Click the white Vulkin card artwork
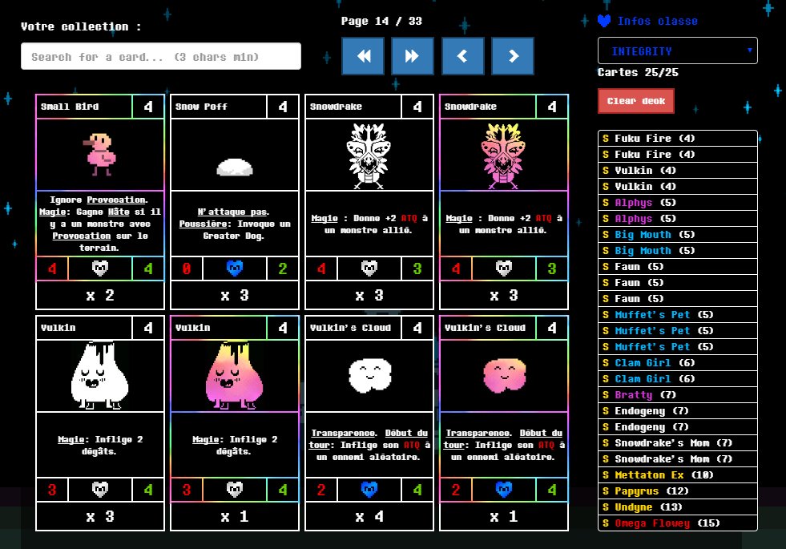Image resolution: width=786 pixels, height=549 pixels. (100, 376)
